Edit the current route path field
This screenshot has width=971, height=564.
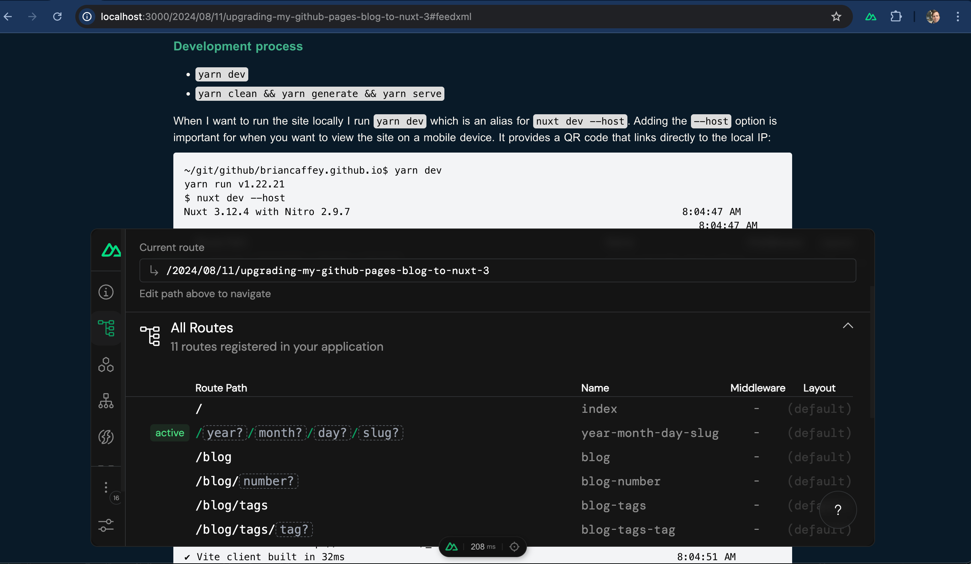pos(498,271)
